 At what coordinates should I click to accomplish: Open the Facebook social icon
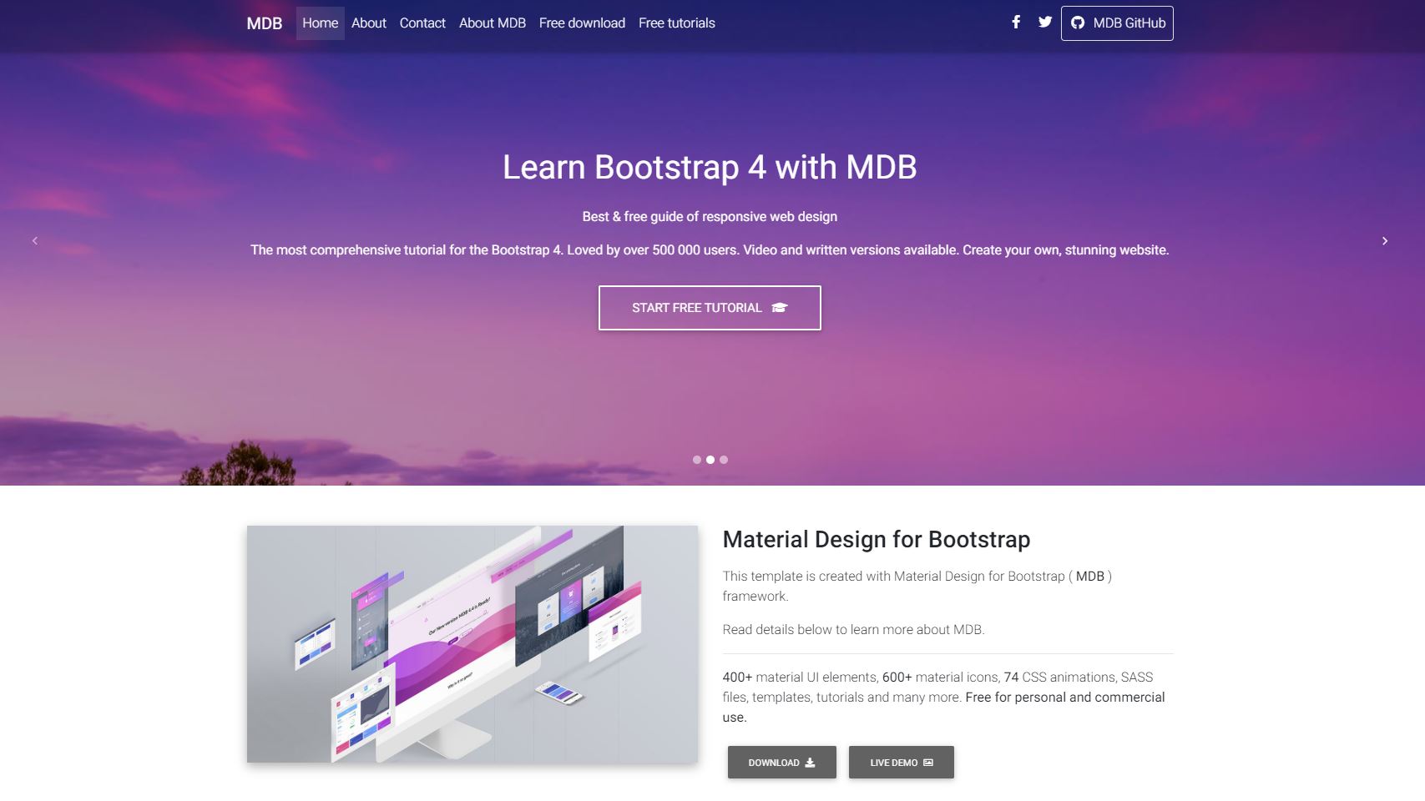[x=1015, y=23]
